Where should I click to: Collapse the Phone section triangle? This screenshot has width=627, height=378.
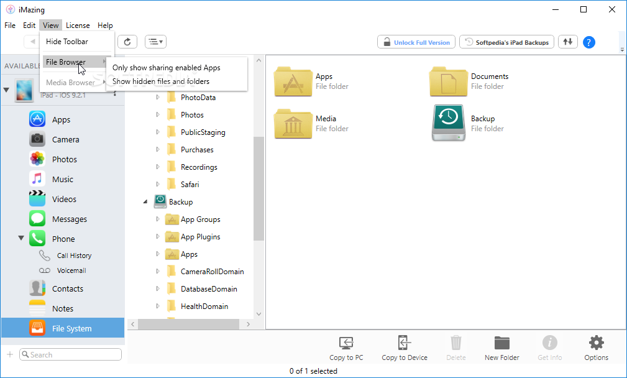click(x=21, y=238)
